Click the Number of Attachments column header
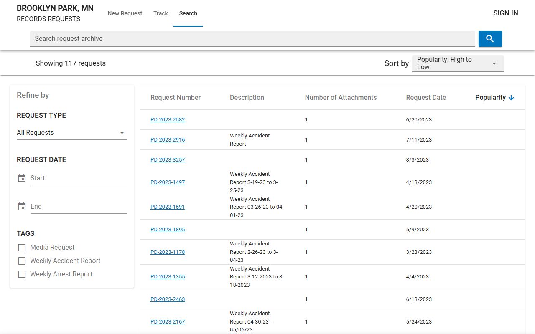The image size is (535, 334). 341,98
